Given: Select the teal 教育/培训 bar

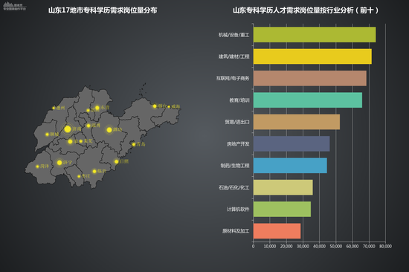Looking at the screenshot, I should (308, 100).
